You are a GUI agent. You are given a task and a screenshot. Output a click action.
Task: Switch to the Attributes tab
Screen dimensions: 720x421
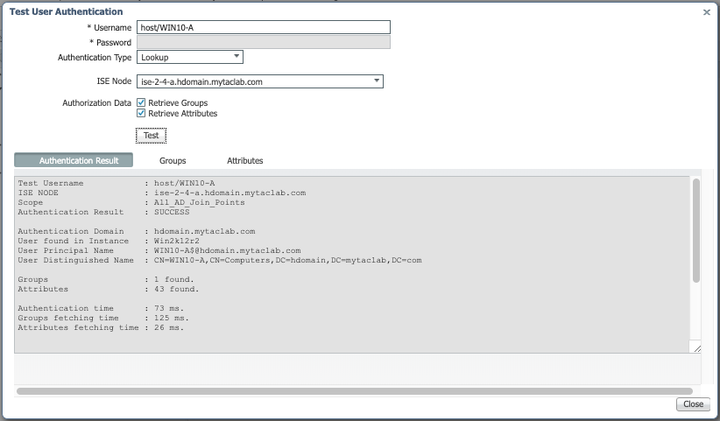point(244,160)
